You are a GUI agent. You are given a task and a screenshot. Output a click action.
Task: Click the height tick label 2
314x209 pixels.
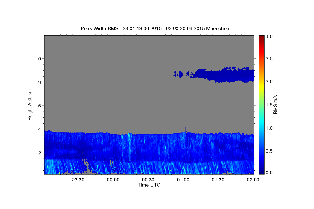tap(40, 153)
